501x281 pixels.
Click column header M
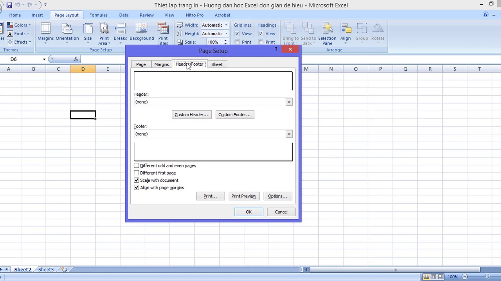[x=306, y=69]
